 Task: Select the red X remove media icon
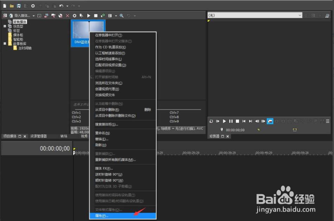67,15
